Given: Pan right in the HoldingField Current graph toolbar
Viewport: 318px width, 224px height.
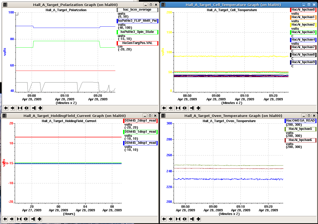Looking at the screenshot, I should (x=12, y=219).
